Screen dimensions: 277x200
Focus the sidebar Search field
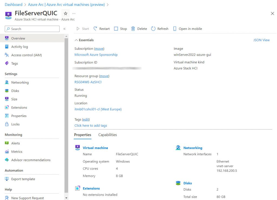[x=32, y=29]
